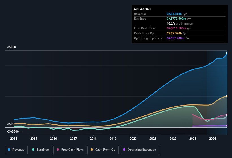Select the CA$4.818b revenue value
Screen dimensions: 232x158
click(x=174, y=14)
